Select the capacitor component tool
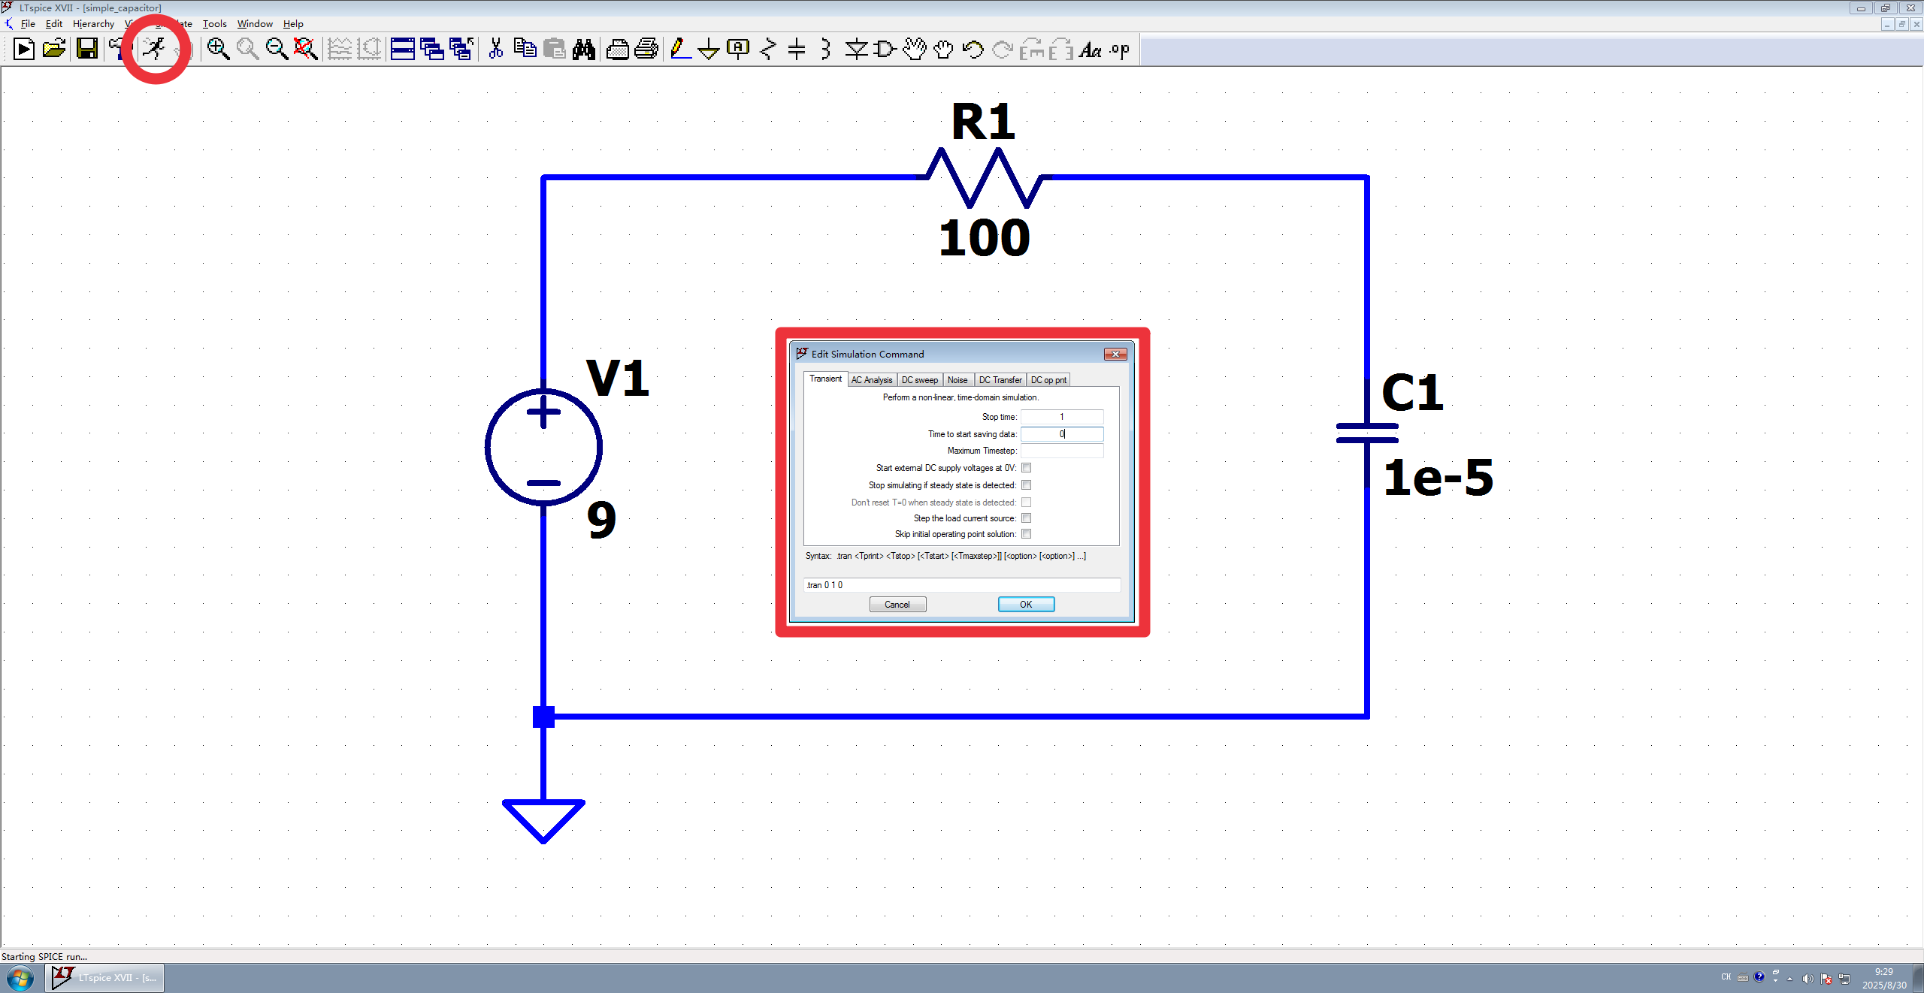The height and width of the screenshot is (993, 1924). coord(797,50)
